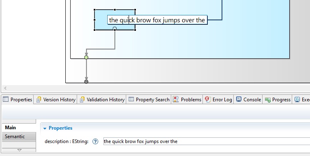Click the description EString text field

(x=207, y=141)
